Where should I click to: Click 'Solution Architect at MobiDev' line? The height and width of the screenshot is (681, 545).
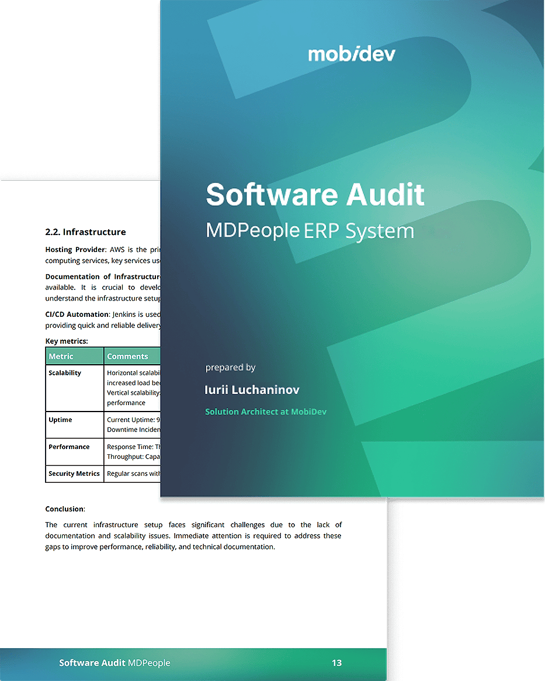(266, 412)
